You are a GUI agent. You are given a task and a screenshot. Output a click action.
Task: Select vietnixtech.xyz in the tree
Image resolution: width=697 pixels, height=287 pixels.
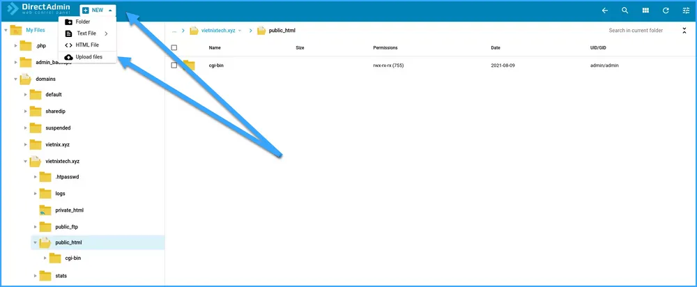point(63,162)
